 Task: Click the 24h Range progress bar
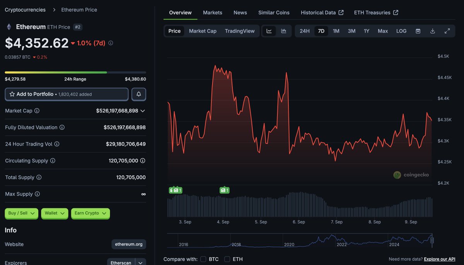(x=75, y=72)
